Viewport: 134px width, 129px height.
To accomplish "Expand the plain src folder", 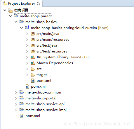I will [27, 69].
